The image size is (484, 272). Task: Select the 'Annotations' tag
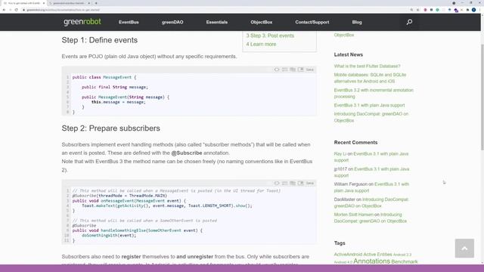coord(371,261)
